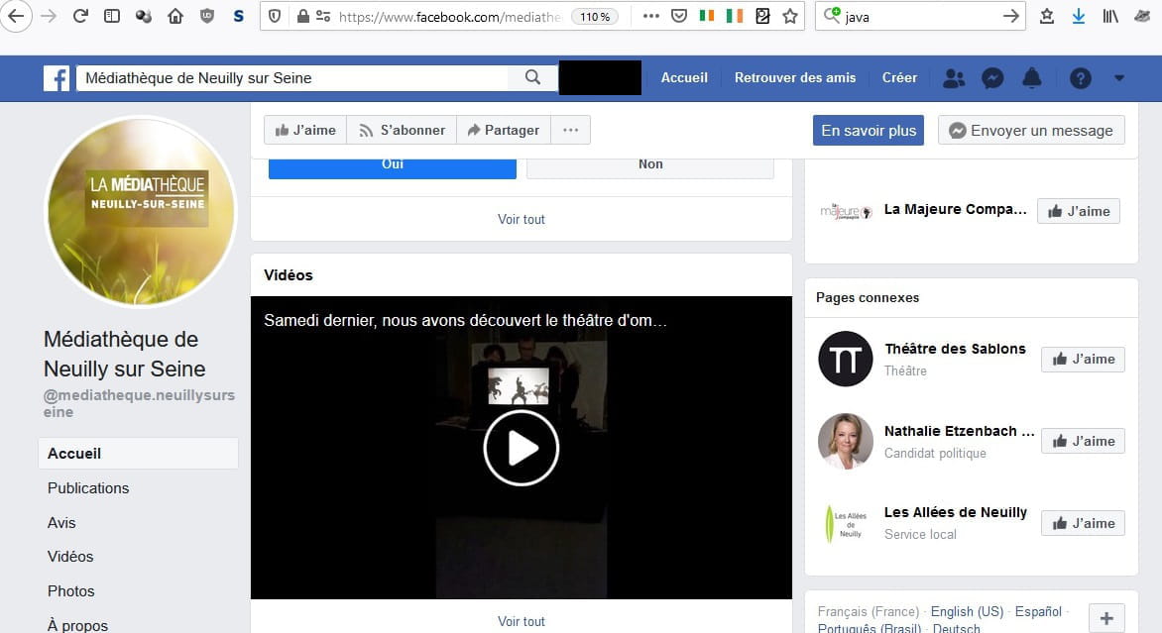This screenshot has height=633, width=1162.
Task: Open the browser home page icon
Action: click(174, 16)
